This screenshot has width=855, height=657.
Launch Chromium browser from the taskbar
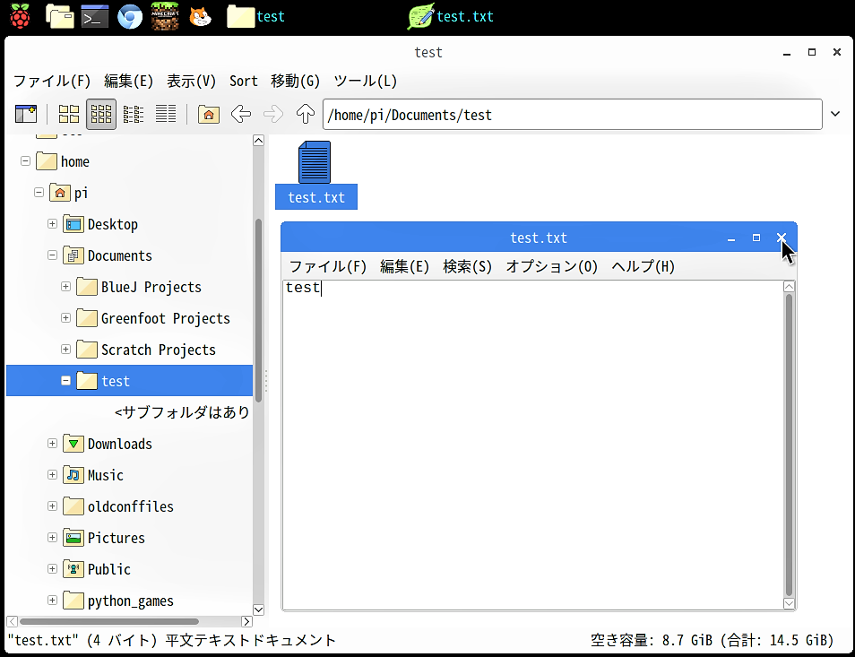point(130,17)
